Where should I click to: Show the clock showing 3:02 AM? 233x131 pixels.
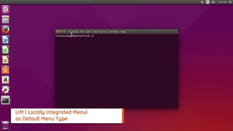[222, 2]
